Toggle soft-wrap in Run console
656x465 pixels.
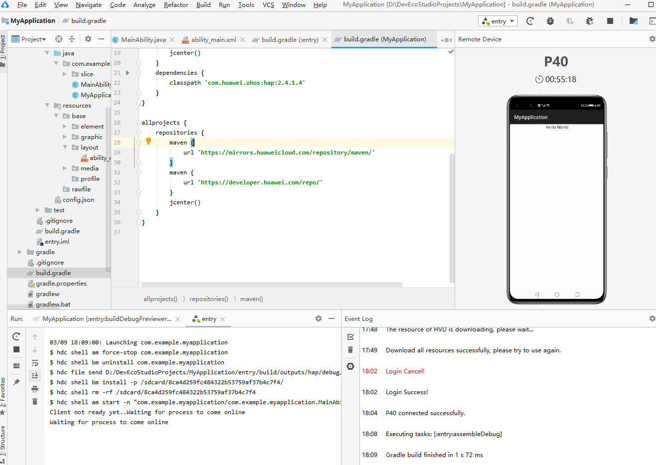35,363
